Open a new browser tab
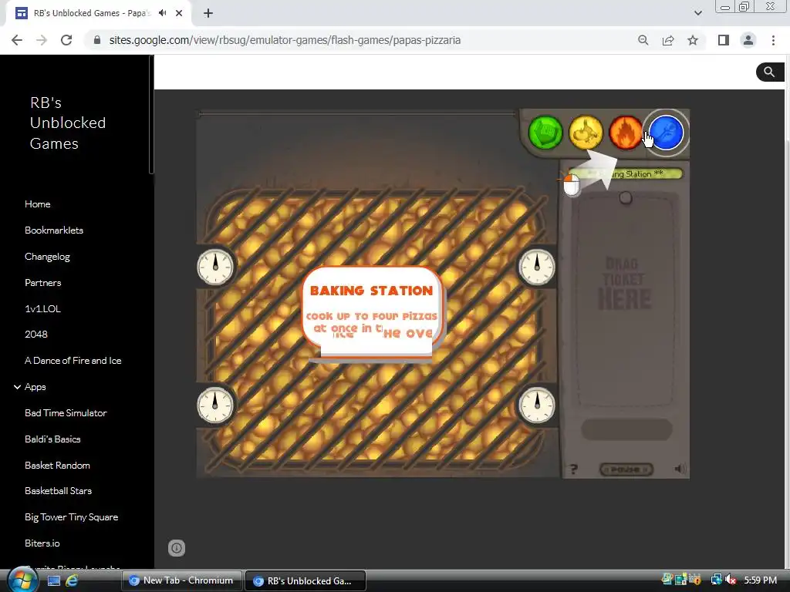 coord(208,13)
